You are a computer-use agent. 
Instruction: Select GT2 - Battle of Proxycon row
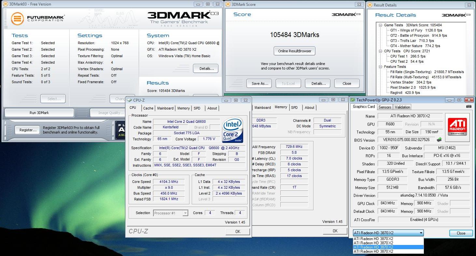coord(419,35)
